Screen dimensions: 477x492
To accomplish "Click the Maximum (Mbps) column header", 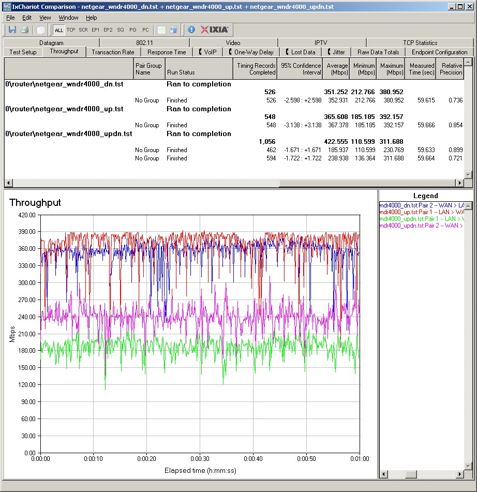I will click(x=391, y=69).
